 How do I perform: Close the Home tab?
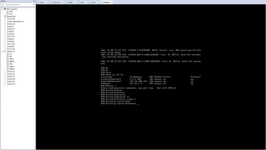click(x=47, y=2)
